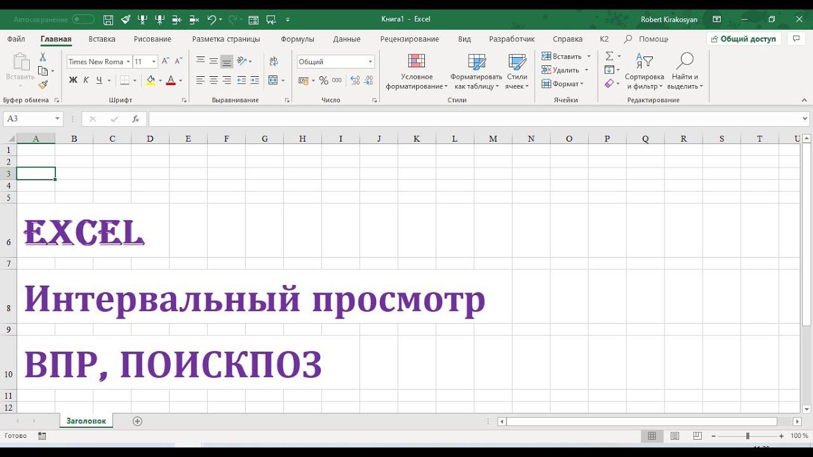Click the Вставить button in the Ячейки group
813x457 pixels.
pyautogui.click(x=561, y=56)
